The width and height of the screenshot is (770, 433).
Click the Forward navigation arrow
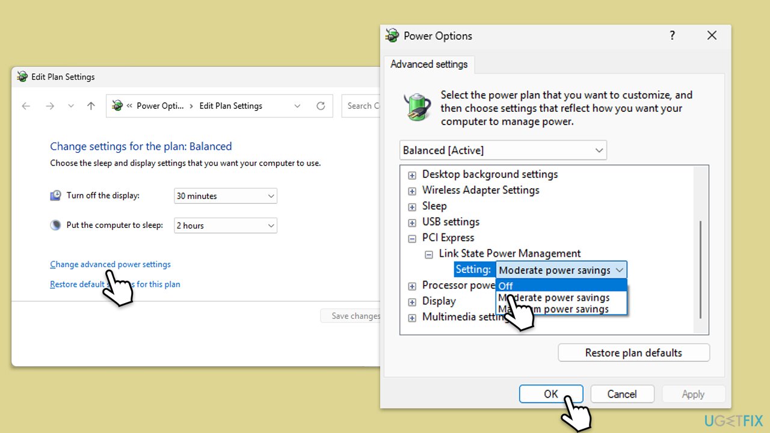pyautogui.click(x=50, y=106)
